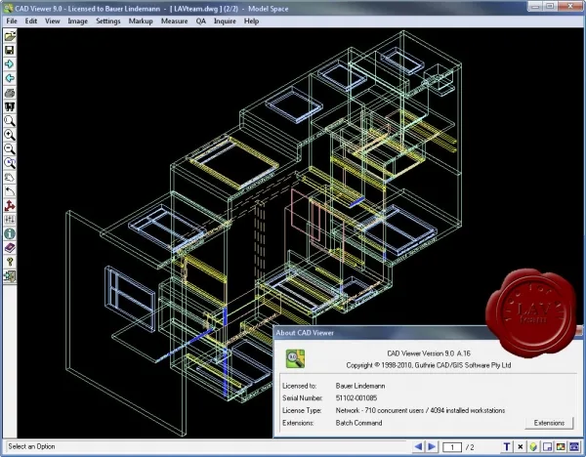Click the purple help book icon
The height and width of the screenshot is (457, 586).
(x=10, y=248)
